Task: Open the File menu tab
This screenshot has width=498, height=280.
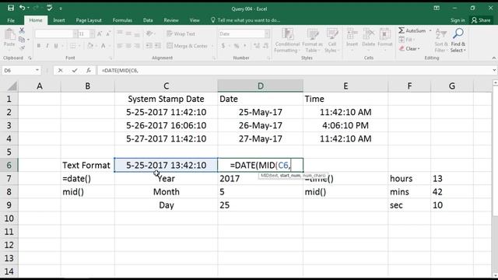Action: click(x=11, y=20)
